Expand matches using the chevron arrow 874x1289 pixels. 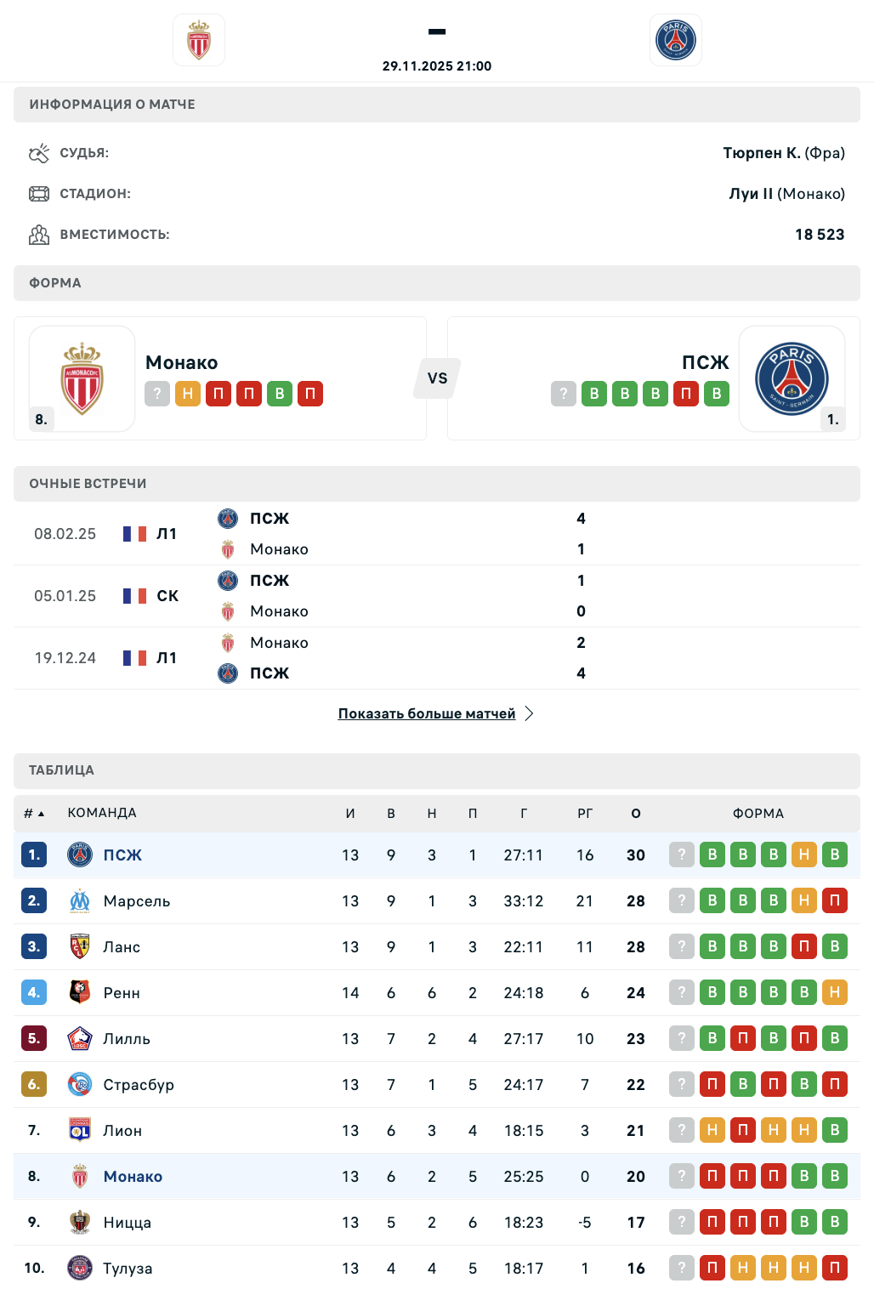(529, 713)
